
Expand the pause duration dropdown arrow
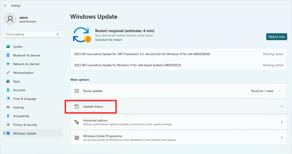click(x=279, y=91)
